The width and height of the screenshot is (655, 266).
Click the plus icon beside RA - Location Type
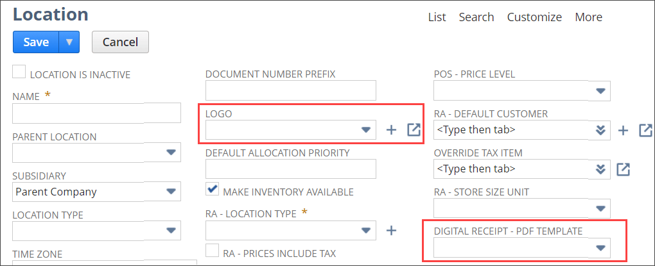[391, 230]
